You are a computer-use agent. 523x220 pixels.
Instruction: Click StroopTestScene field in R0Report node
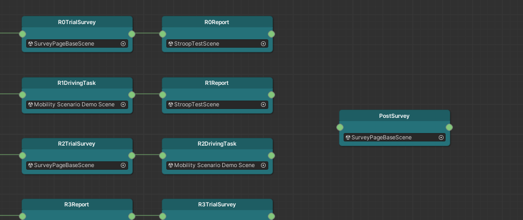[217, 43]
